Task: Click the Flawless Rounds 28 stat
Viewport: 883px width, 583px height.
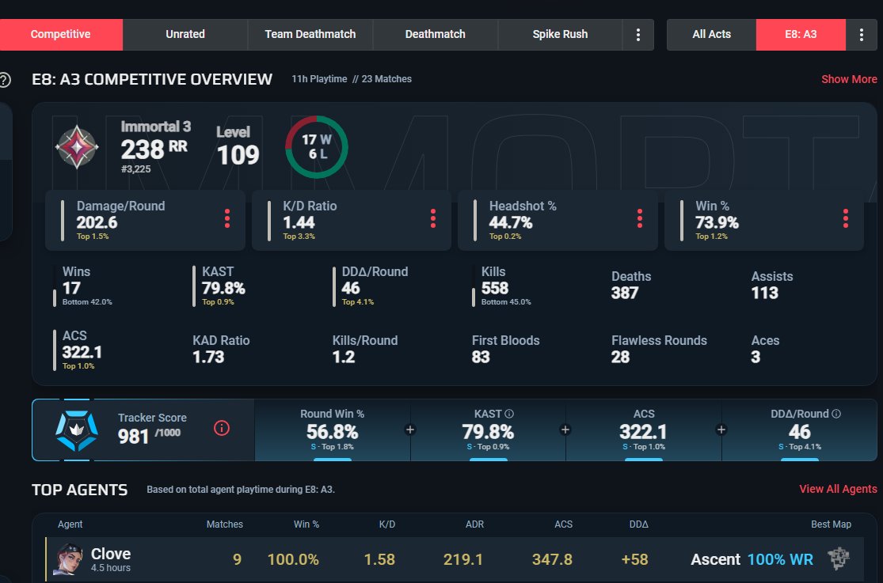Action: pyautogui.click(x=659, y=349)
